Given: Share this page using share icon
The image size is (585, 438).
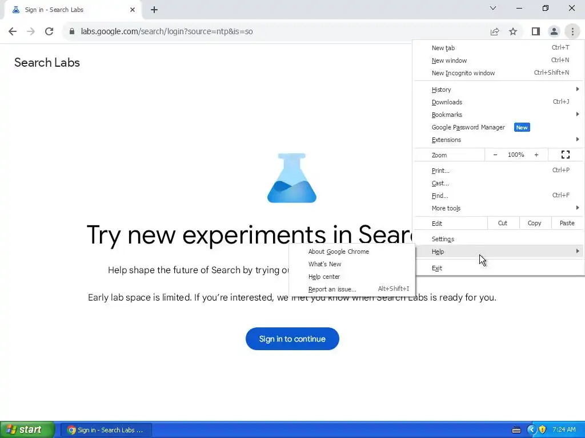Looking at the screenshot, I should (x=495, y=31).
